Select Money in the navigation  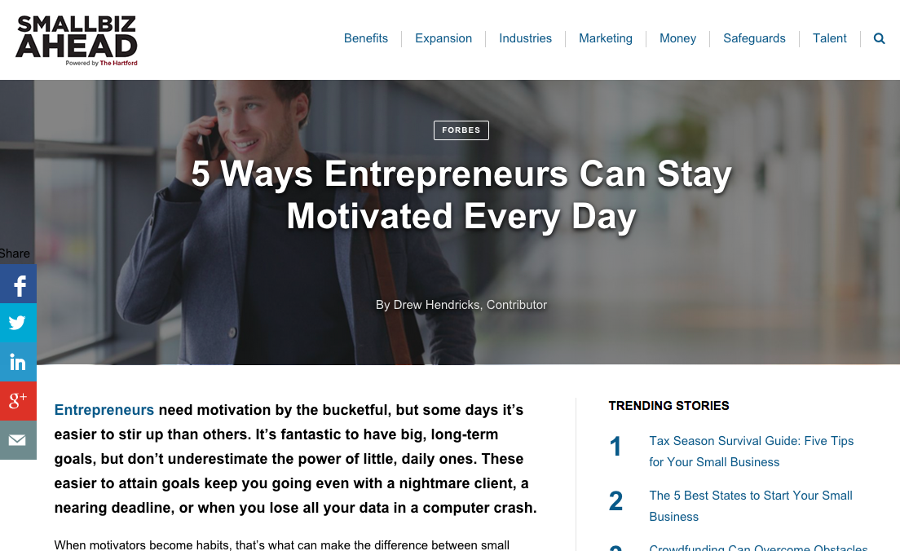click(x=677, y=38)
